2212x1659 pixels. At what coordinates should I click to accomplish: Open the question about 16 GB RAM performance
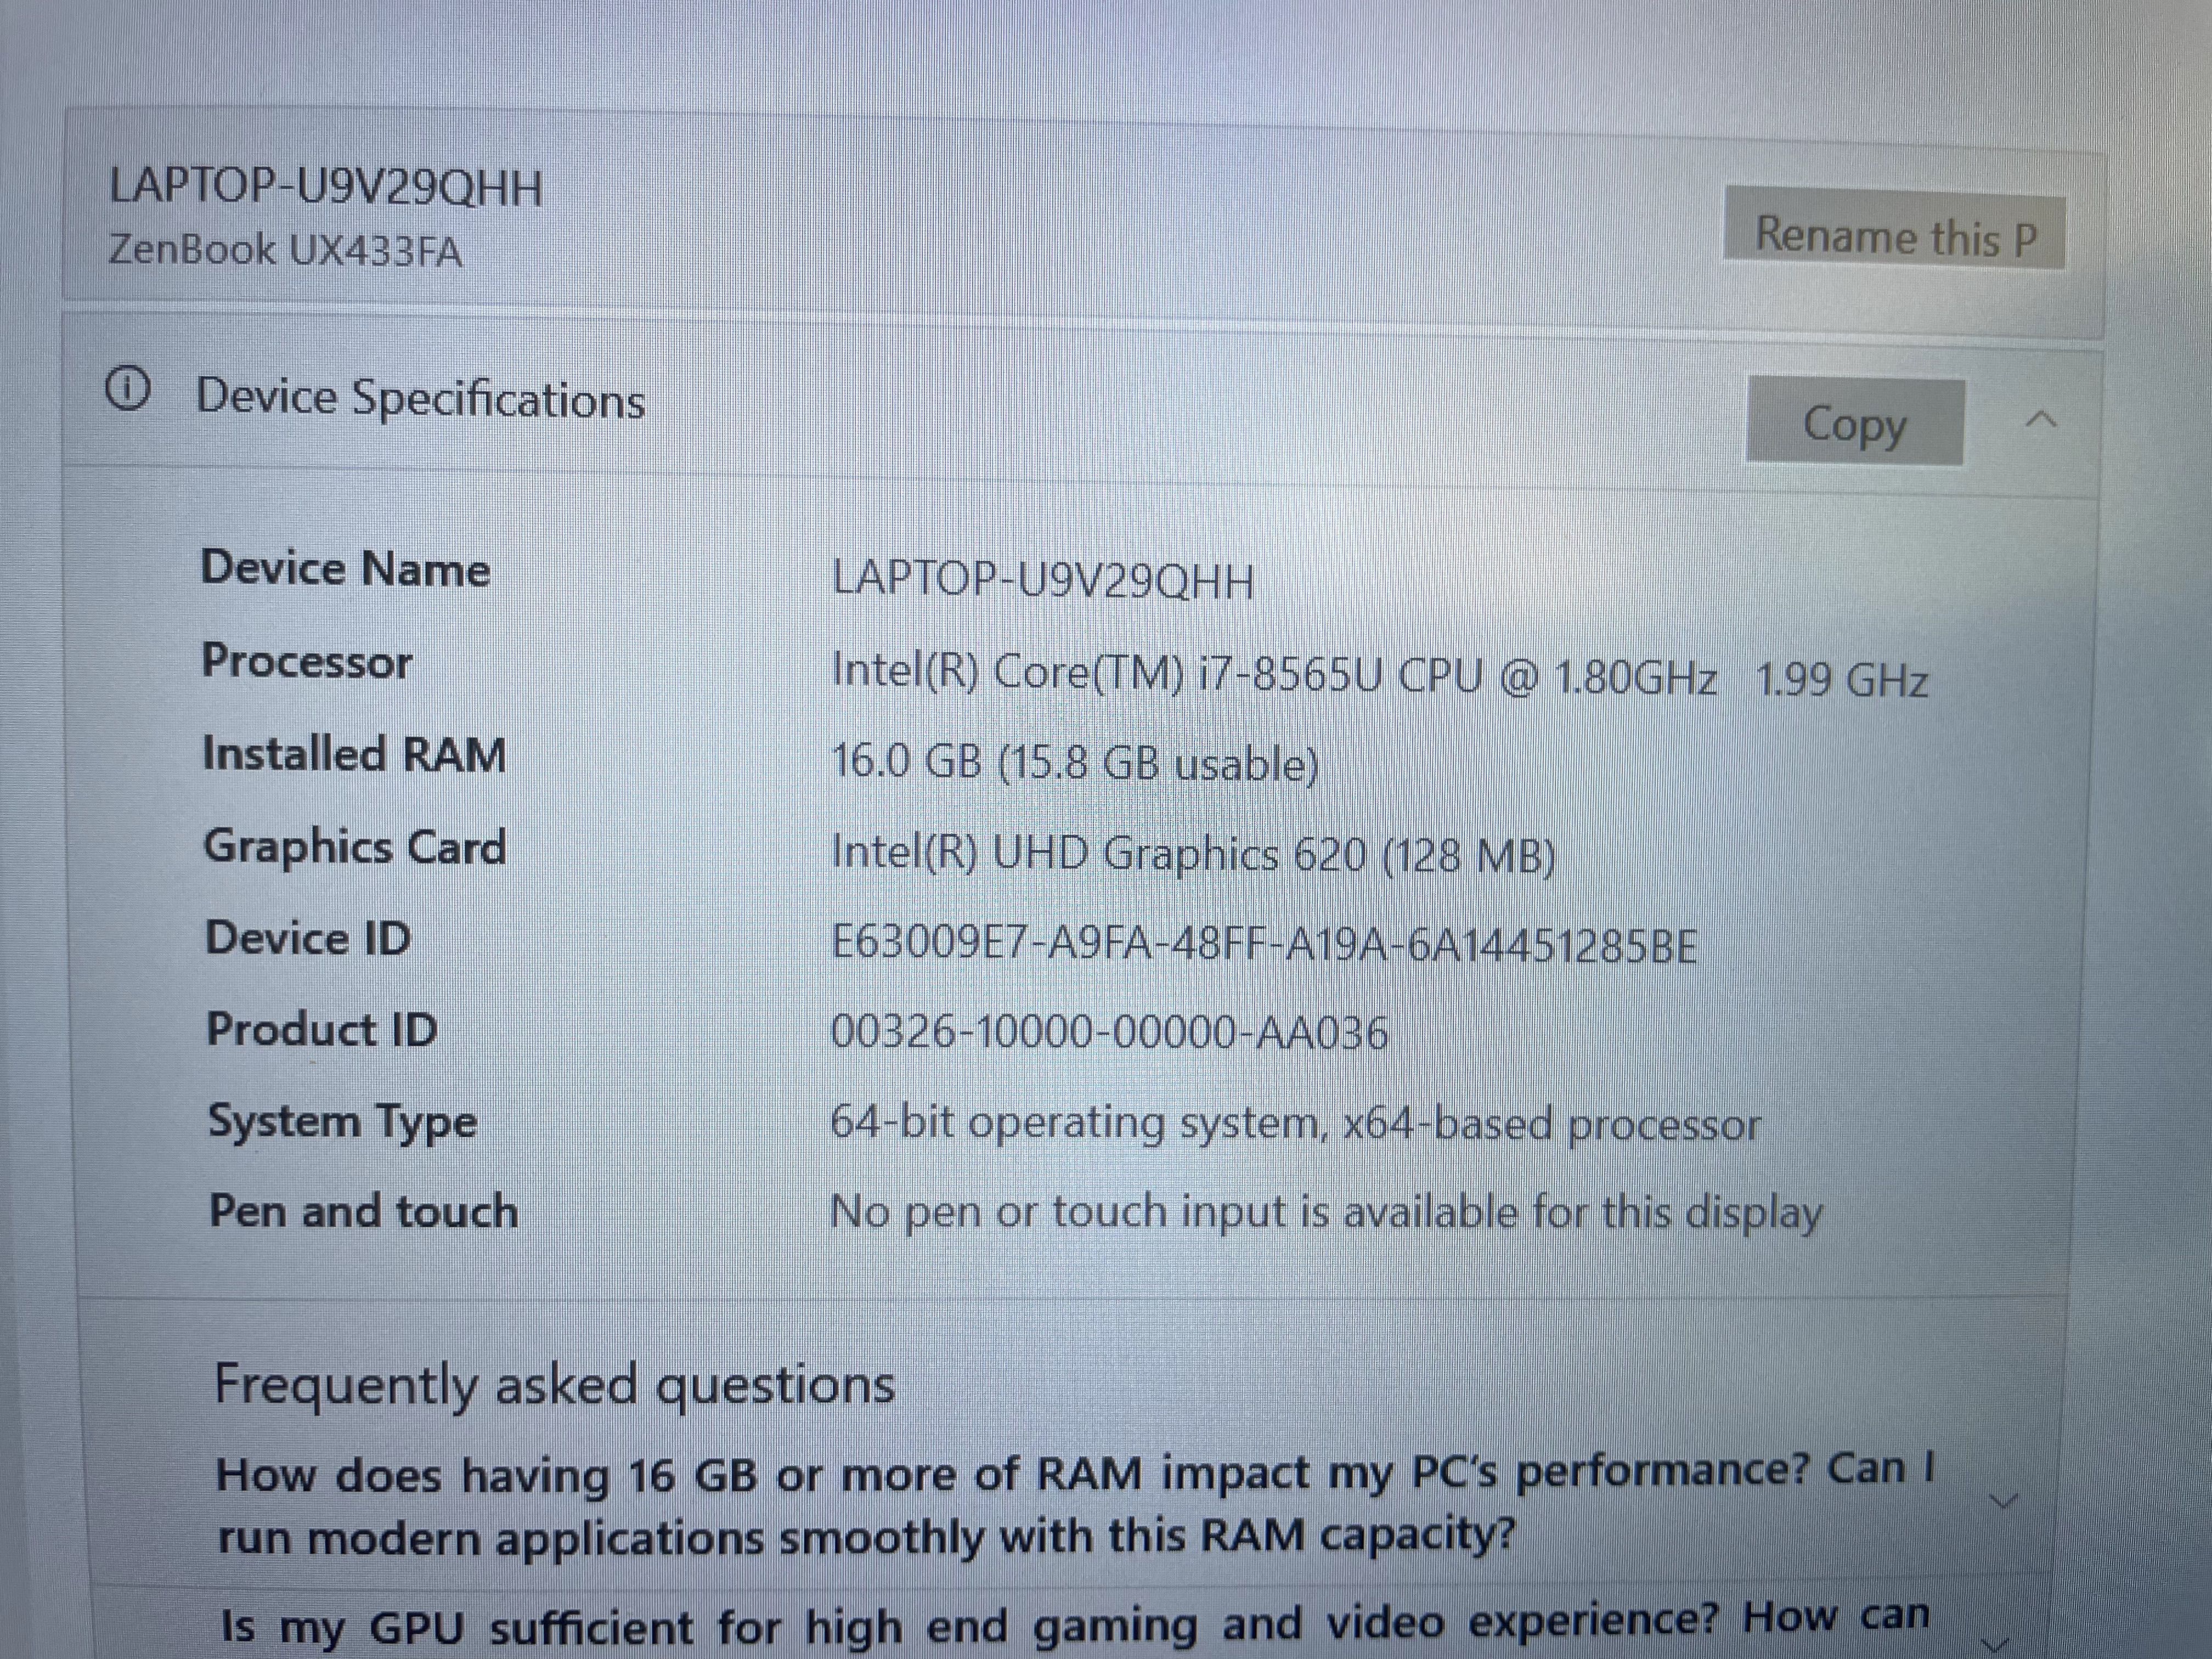pos(1076,1504)
